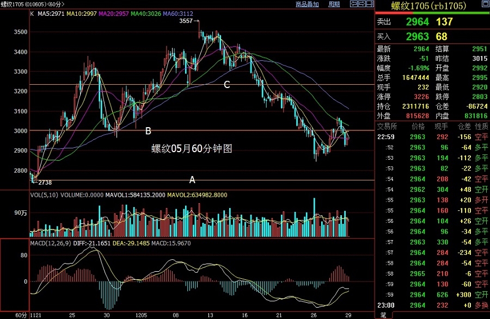Toggle the side panel layout icon
The height and width of the screenshot is (319, 490).
(x=370, y=4)
